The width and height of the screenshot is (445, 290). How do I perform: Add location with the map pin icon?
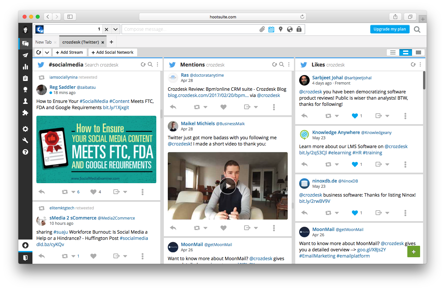tap(281, 29)
